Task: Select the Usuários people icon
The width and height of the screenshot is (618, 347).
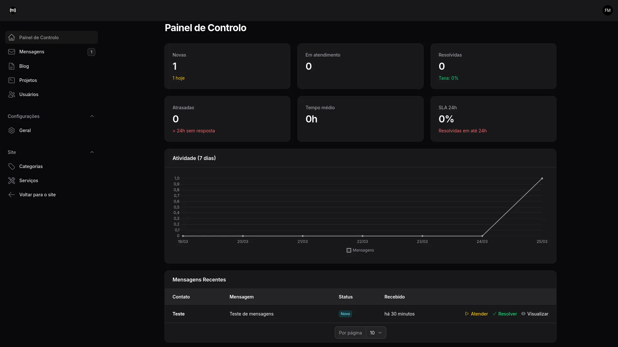Action: 12,94
